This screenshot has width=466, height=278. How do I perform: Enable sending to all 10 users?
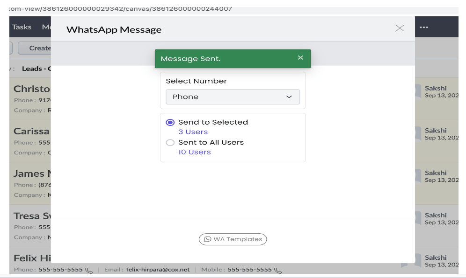coord(195,152)
